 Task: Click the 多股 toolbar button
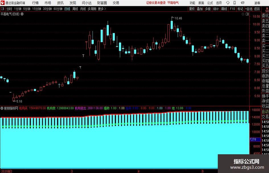pos(208,9)
